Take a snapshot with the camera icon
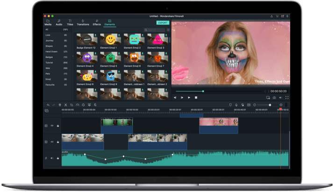 point(274,98)
